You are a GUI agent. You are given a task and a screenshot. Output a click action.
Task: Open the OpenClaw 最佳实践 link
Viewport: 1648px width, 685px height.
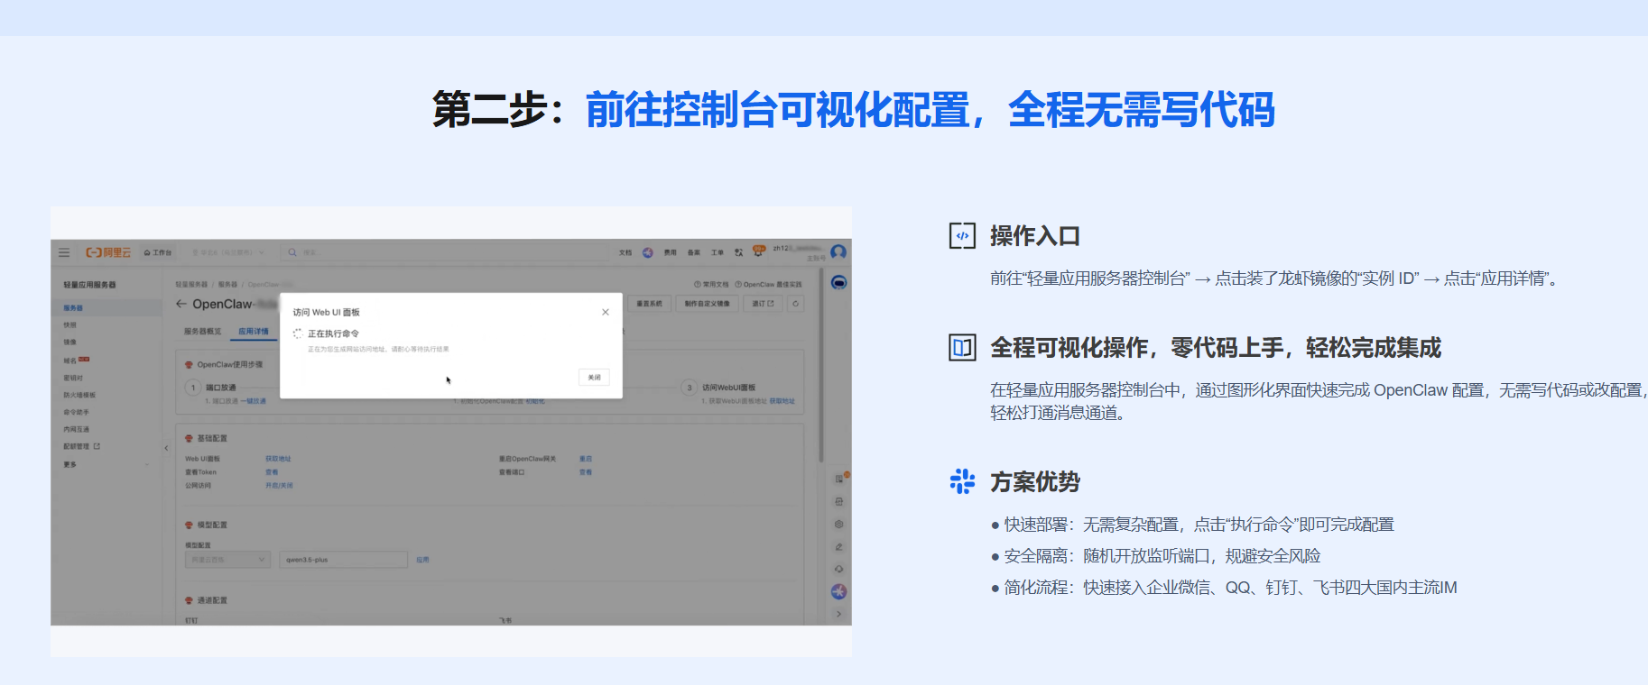tap(768, 284)
